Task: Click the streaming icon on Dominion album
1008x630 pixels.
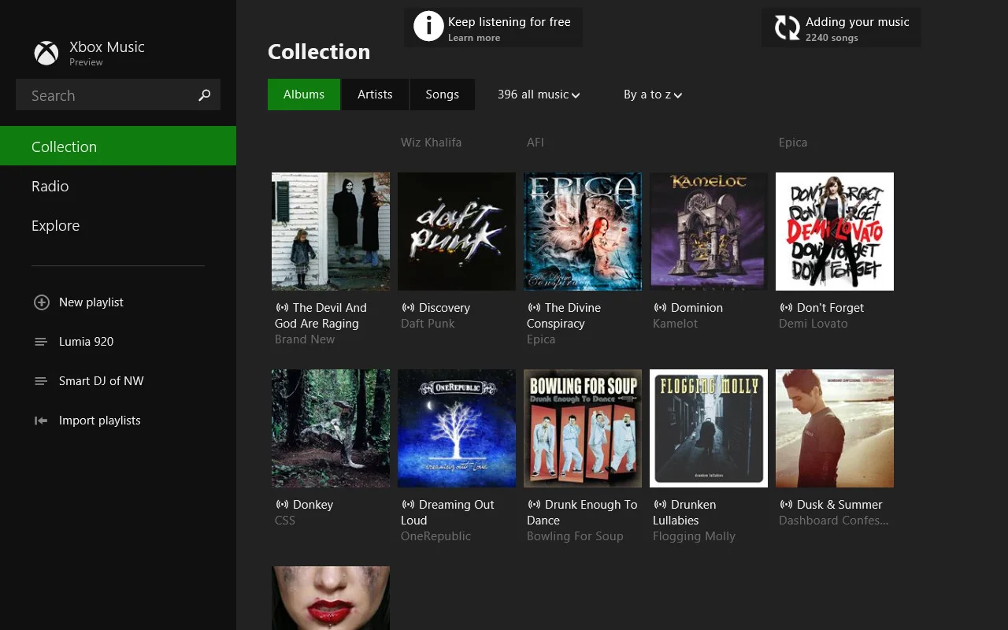Action: (660, 307)
